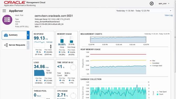
Task: Click the Response Prior Week 230.98% arrow
Action: (x=45, y=52)
